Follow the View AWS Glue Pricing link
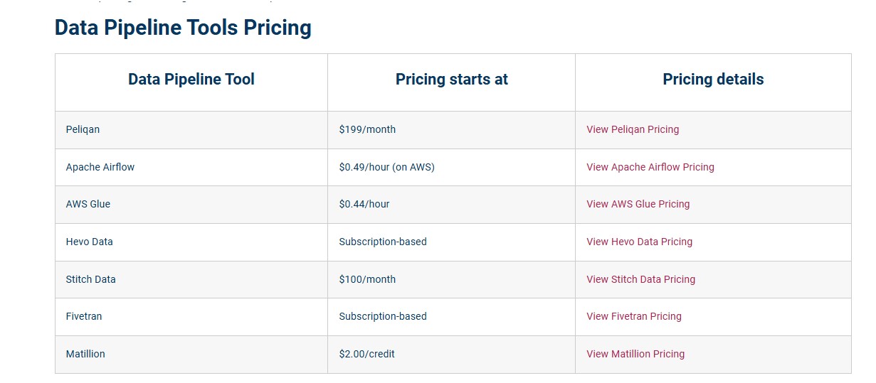Viewport: 876px width, 383px height. pos(638,204)
